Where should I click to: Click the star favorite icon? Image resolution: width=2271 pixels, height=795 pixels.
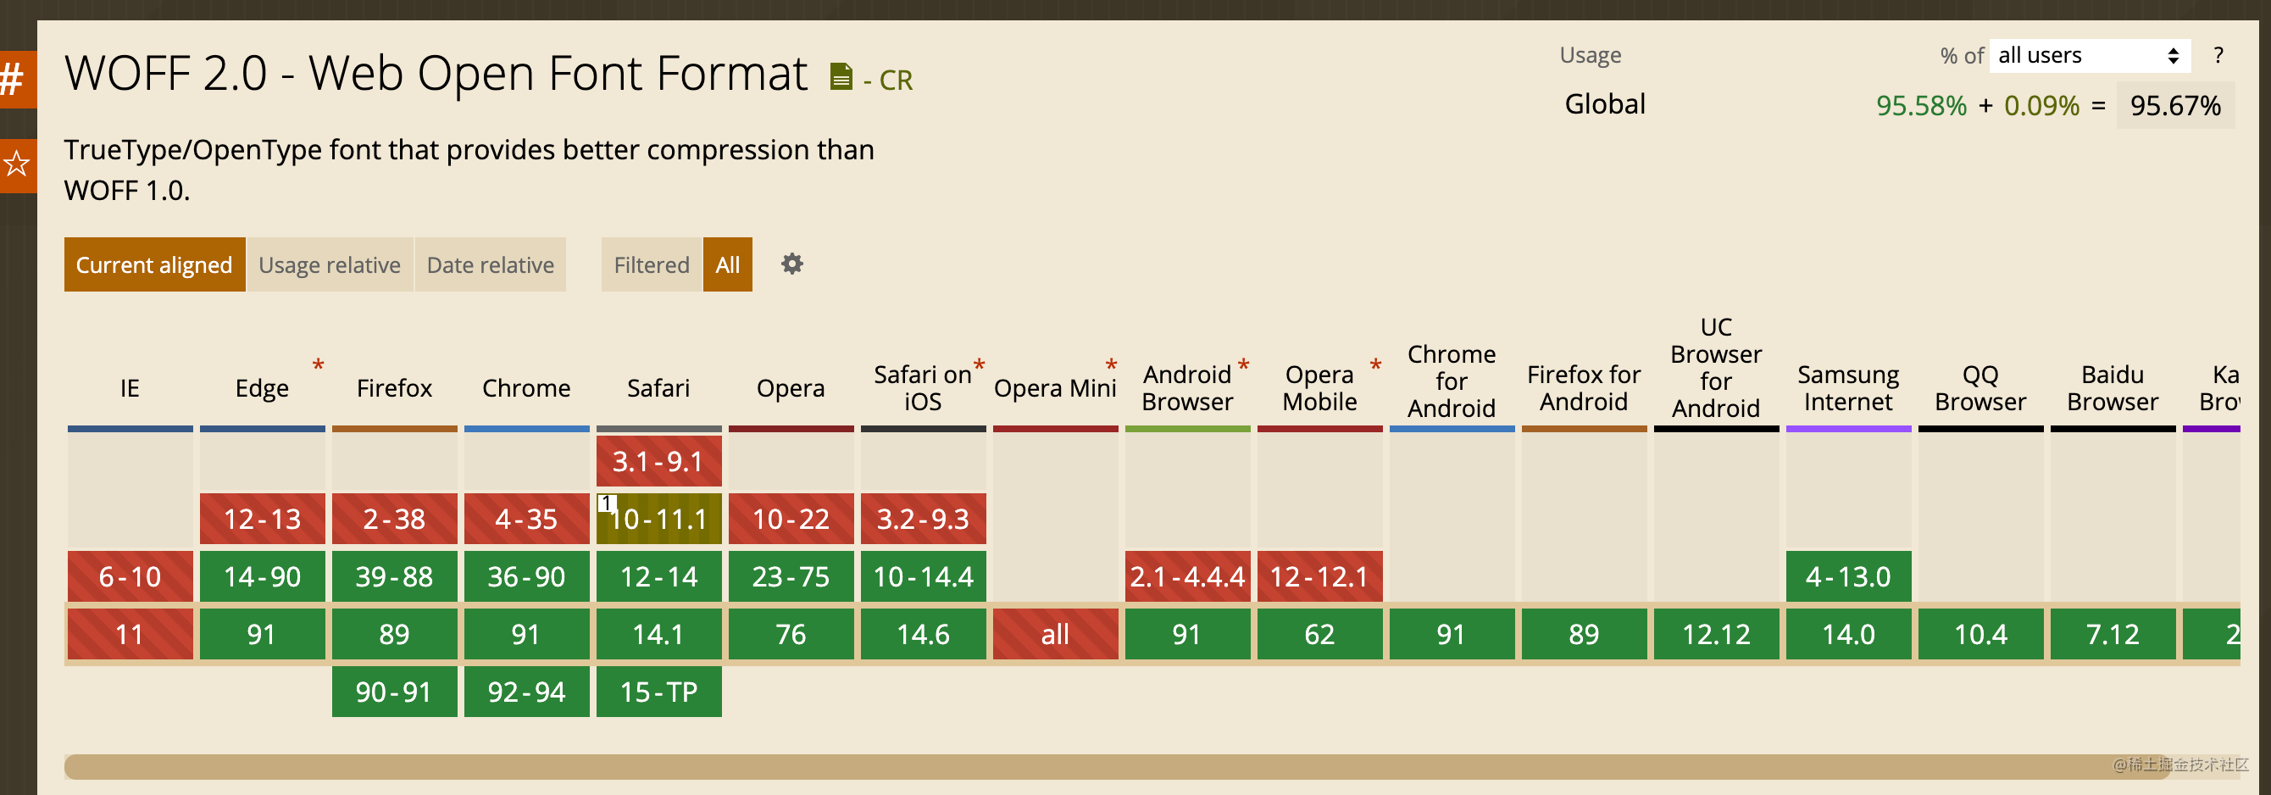[16, 164]
